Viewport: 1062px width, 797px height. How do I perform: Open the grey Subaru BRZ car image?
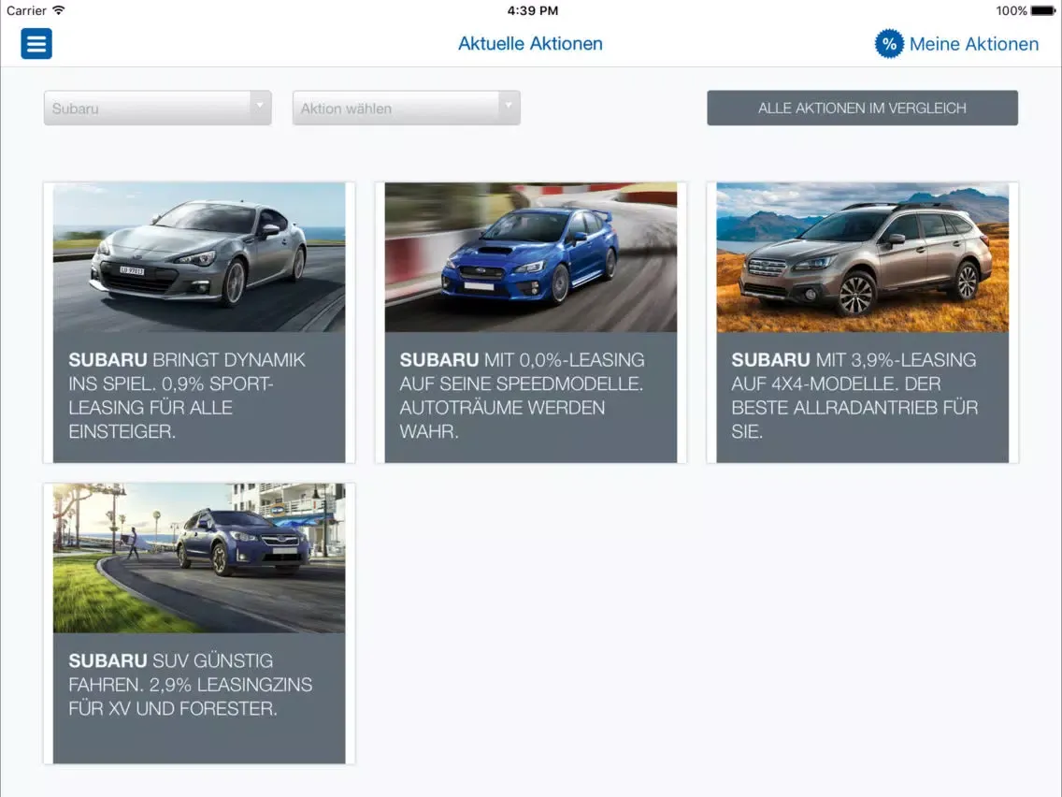pos(199,257)
